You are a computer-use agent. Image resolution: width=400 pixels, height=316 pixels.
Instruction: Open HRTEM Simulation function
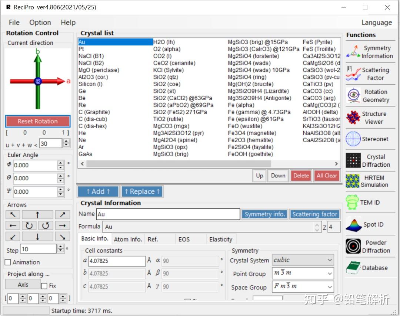tap(370, 181)
